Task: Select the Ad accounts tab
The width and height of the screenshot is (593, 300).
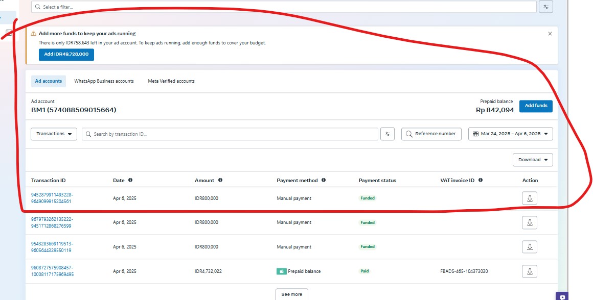Action: tap(49, 81)
